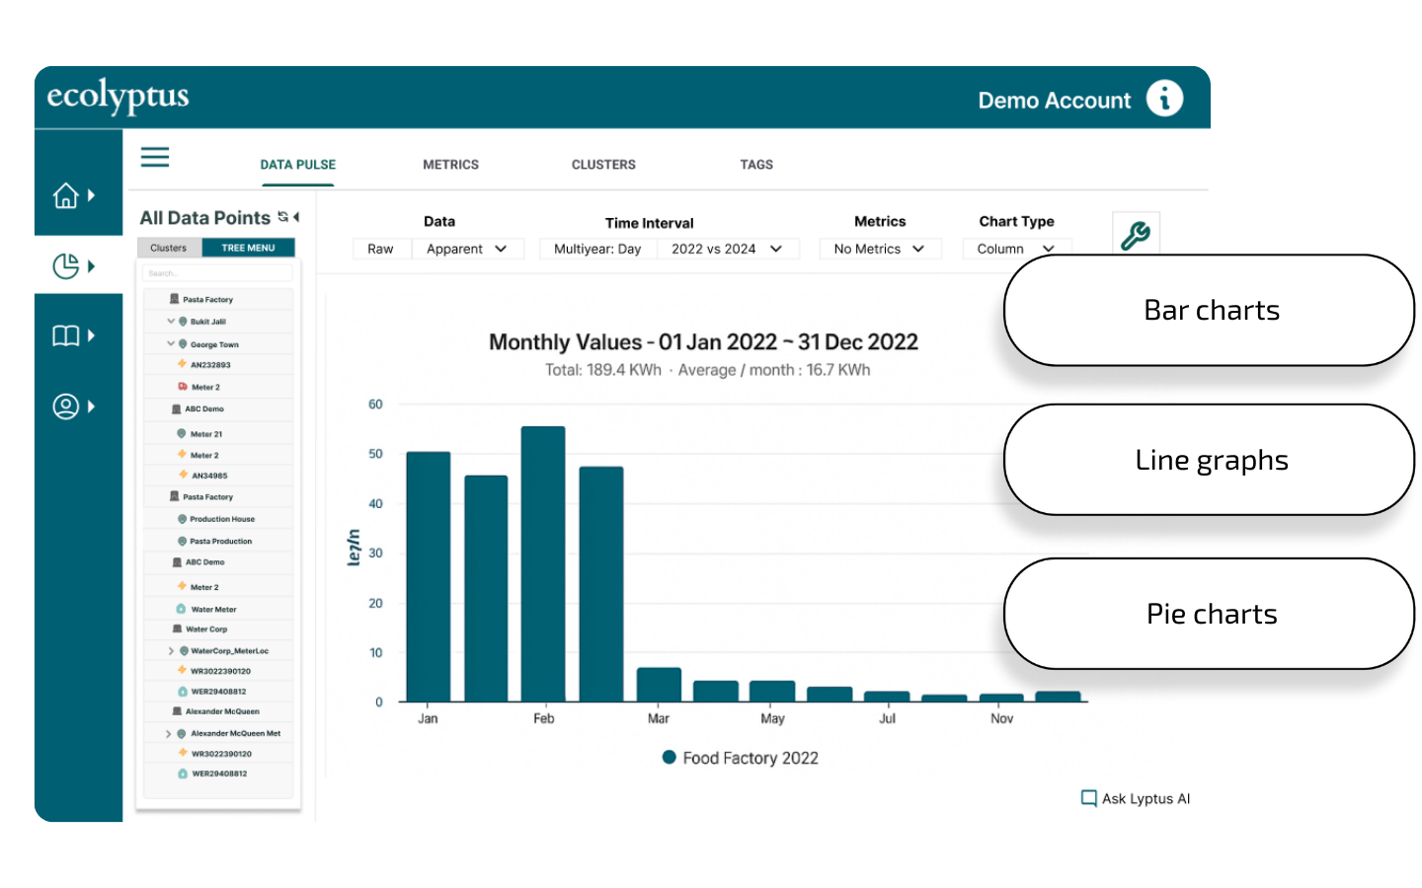This screenshot has width=1422, height=888.
Task: Open the wrench settings tool
Action: coord(1135,235)
